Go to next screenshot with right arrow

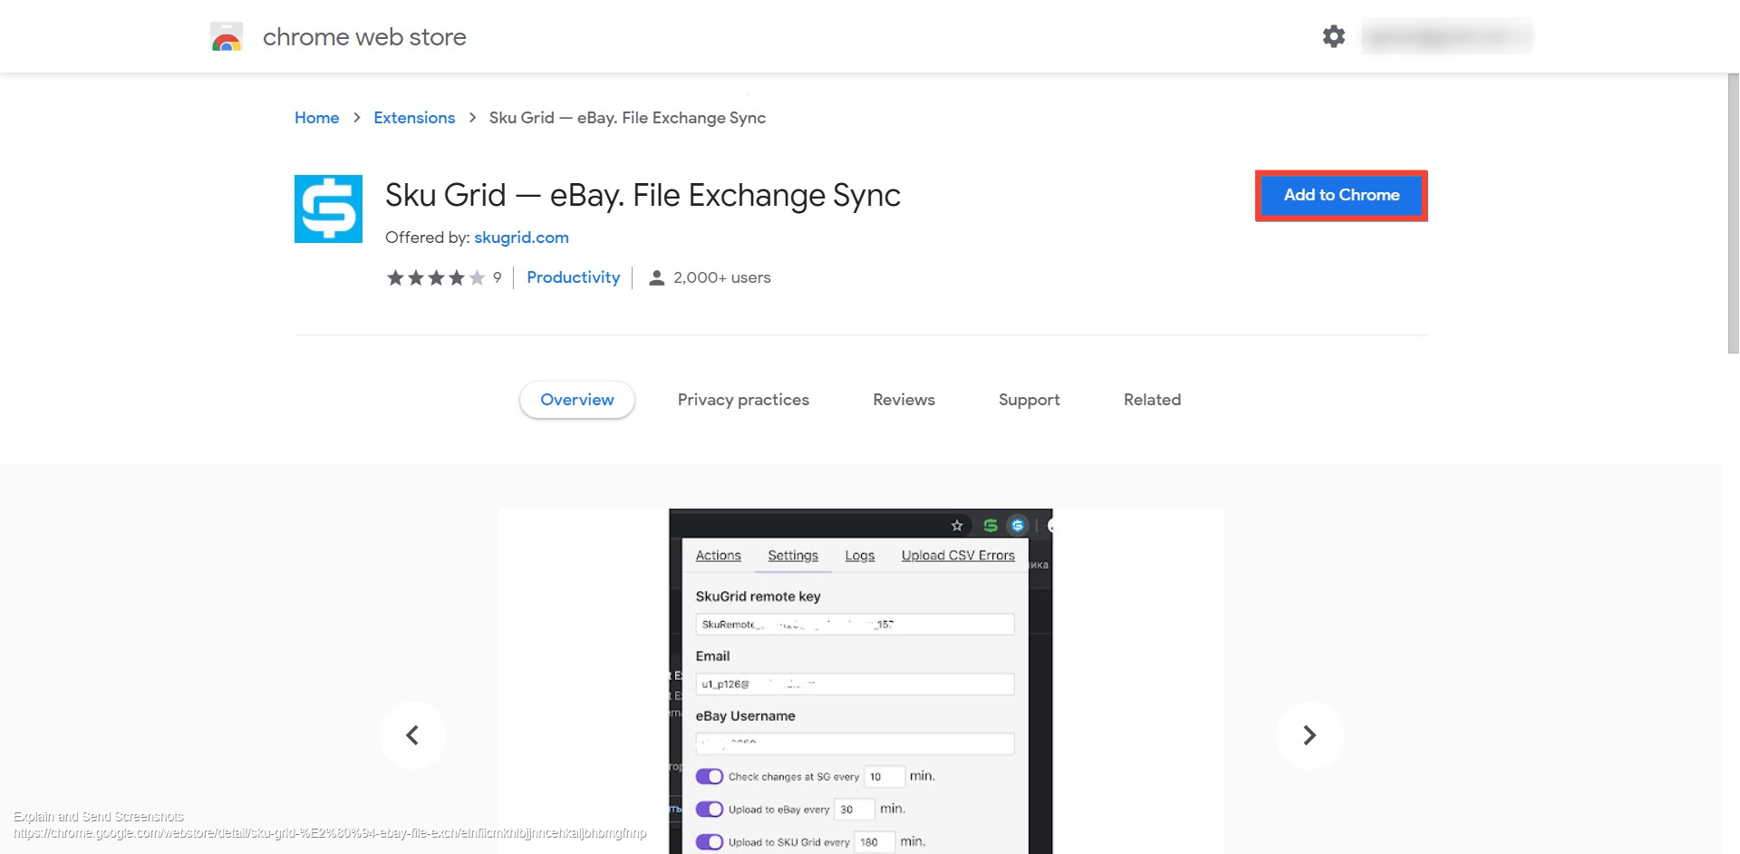[x=1310, y=735]
